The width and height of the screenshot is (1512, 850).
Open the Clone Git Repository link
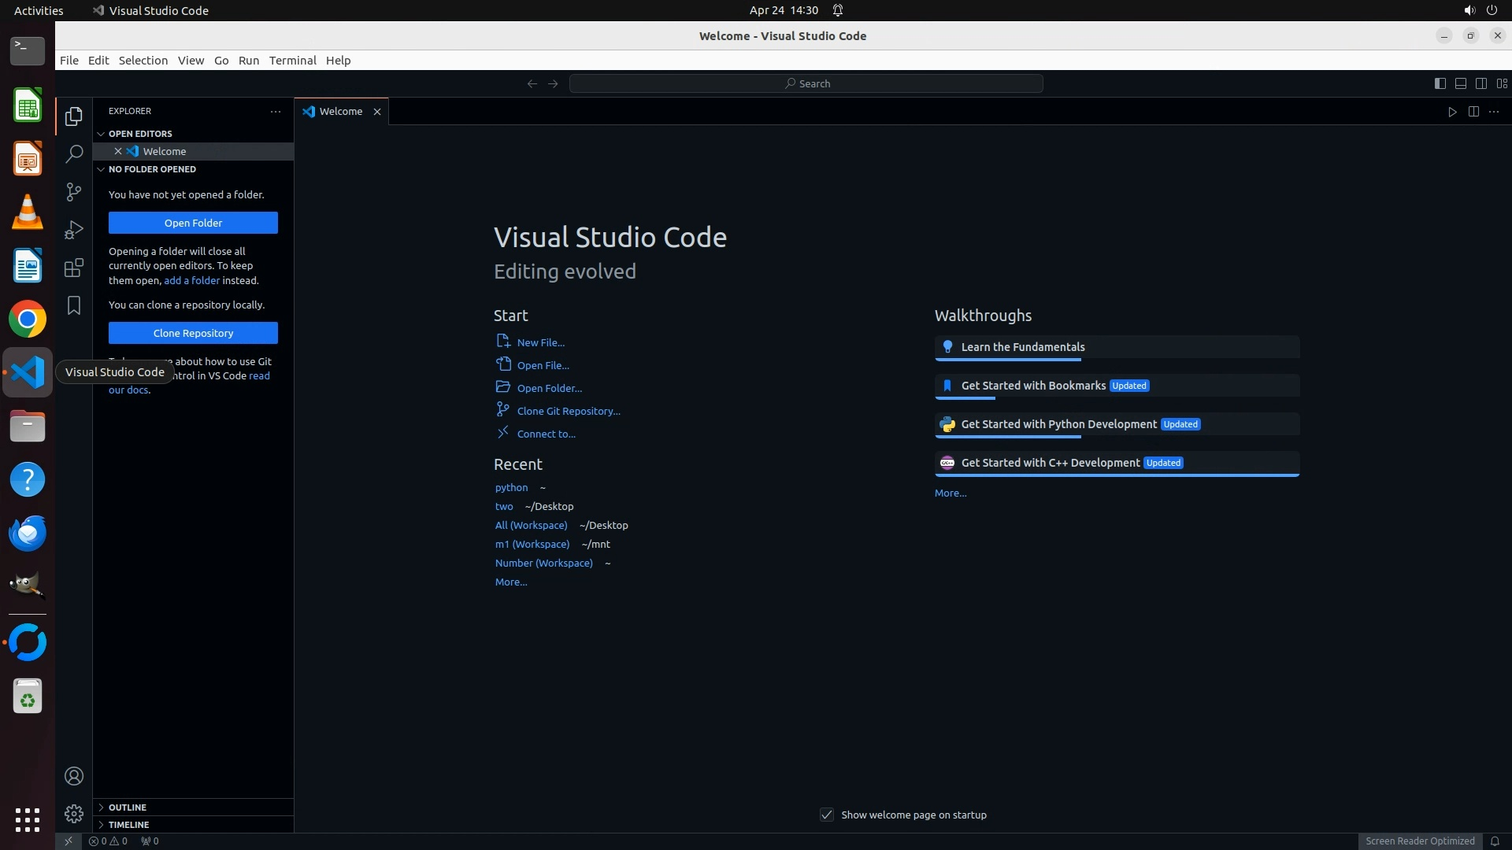click(x=568, y=411)
